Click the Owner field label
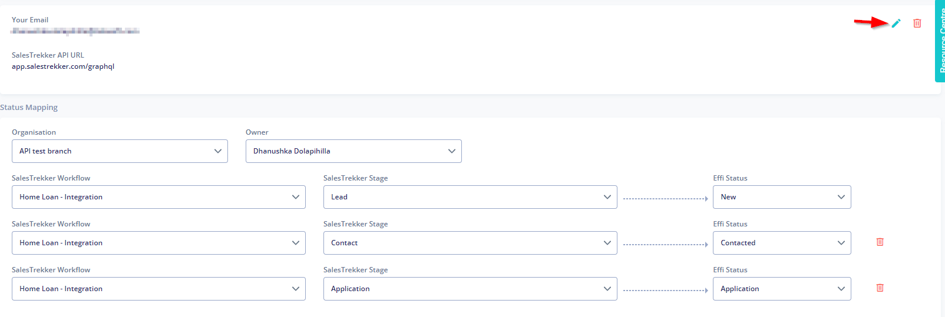945x317 pixels. (257, 132)
